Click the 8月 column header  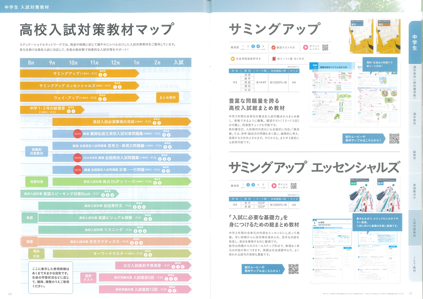pyautogui.click(x=31, y=63)
